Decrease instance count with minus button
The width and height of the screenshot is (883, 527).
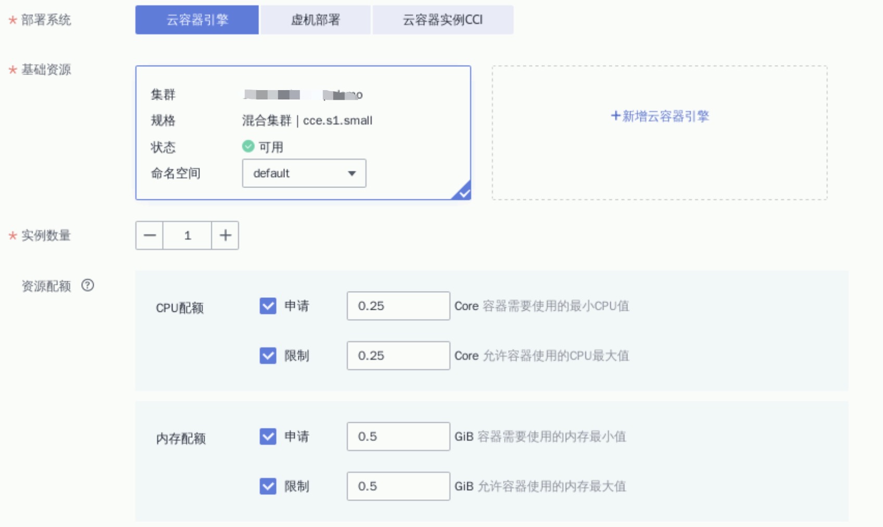(149, 235)
